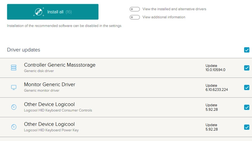Click the Mass Storage controller disk icon
The image size is (252, 141).
[x=14, y=68]
